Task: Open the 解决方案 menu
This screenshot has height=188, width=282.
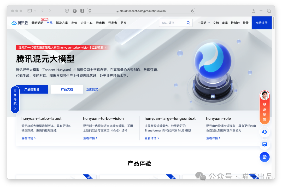Action: (62, 23)
